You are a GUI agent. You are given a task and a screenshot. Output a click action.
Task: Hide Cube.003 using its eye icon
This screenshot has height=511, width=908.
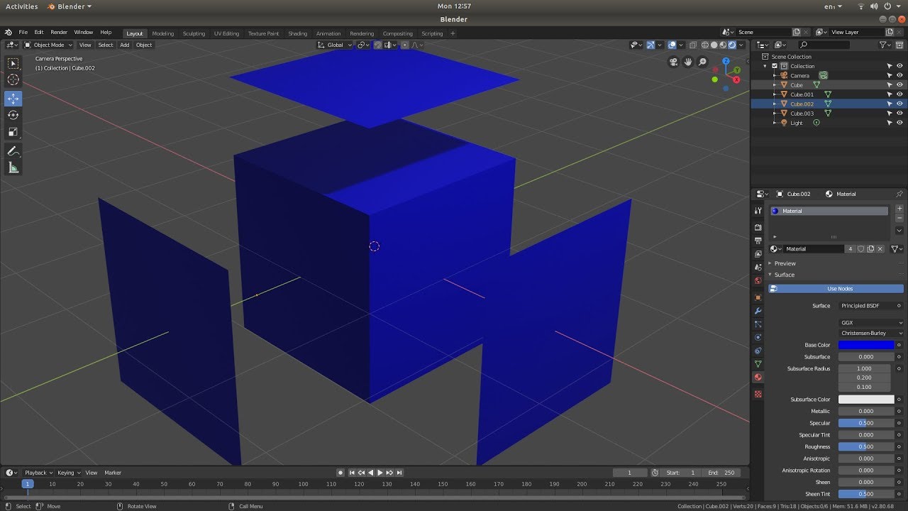pyautogui.click(x=899, y=114)
